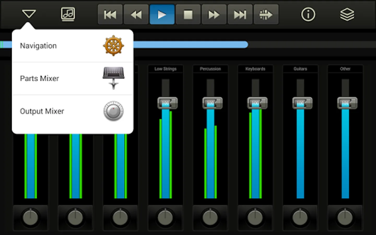
Task: Select Parts Mixer from the menu
Action: (73, 78)
